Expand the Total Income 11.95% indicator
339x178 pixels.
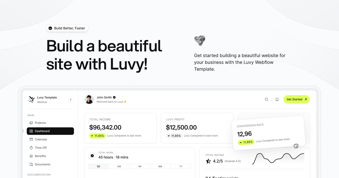[97, 136]
